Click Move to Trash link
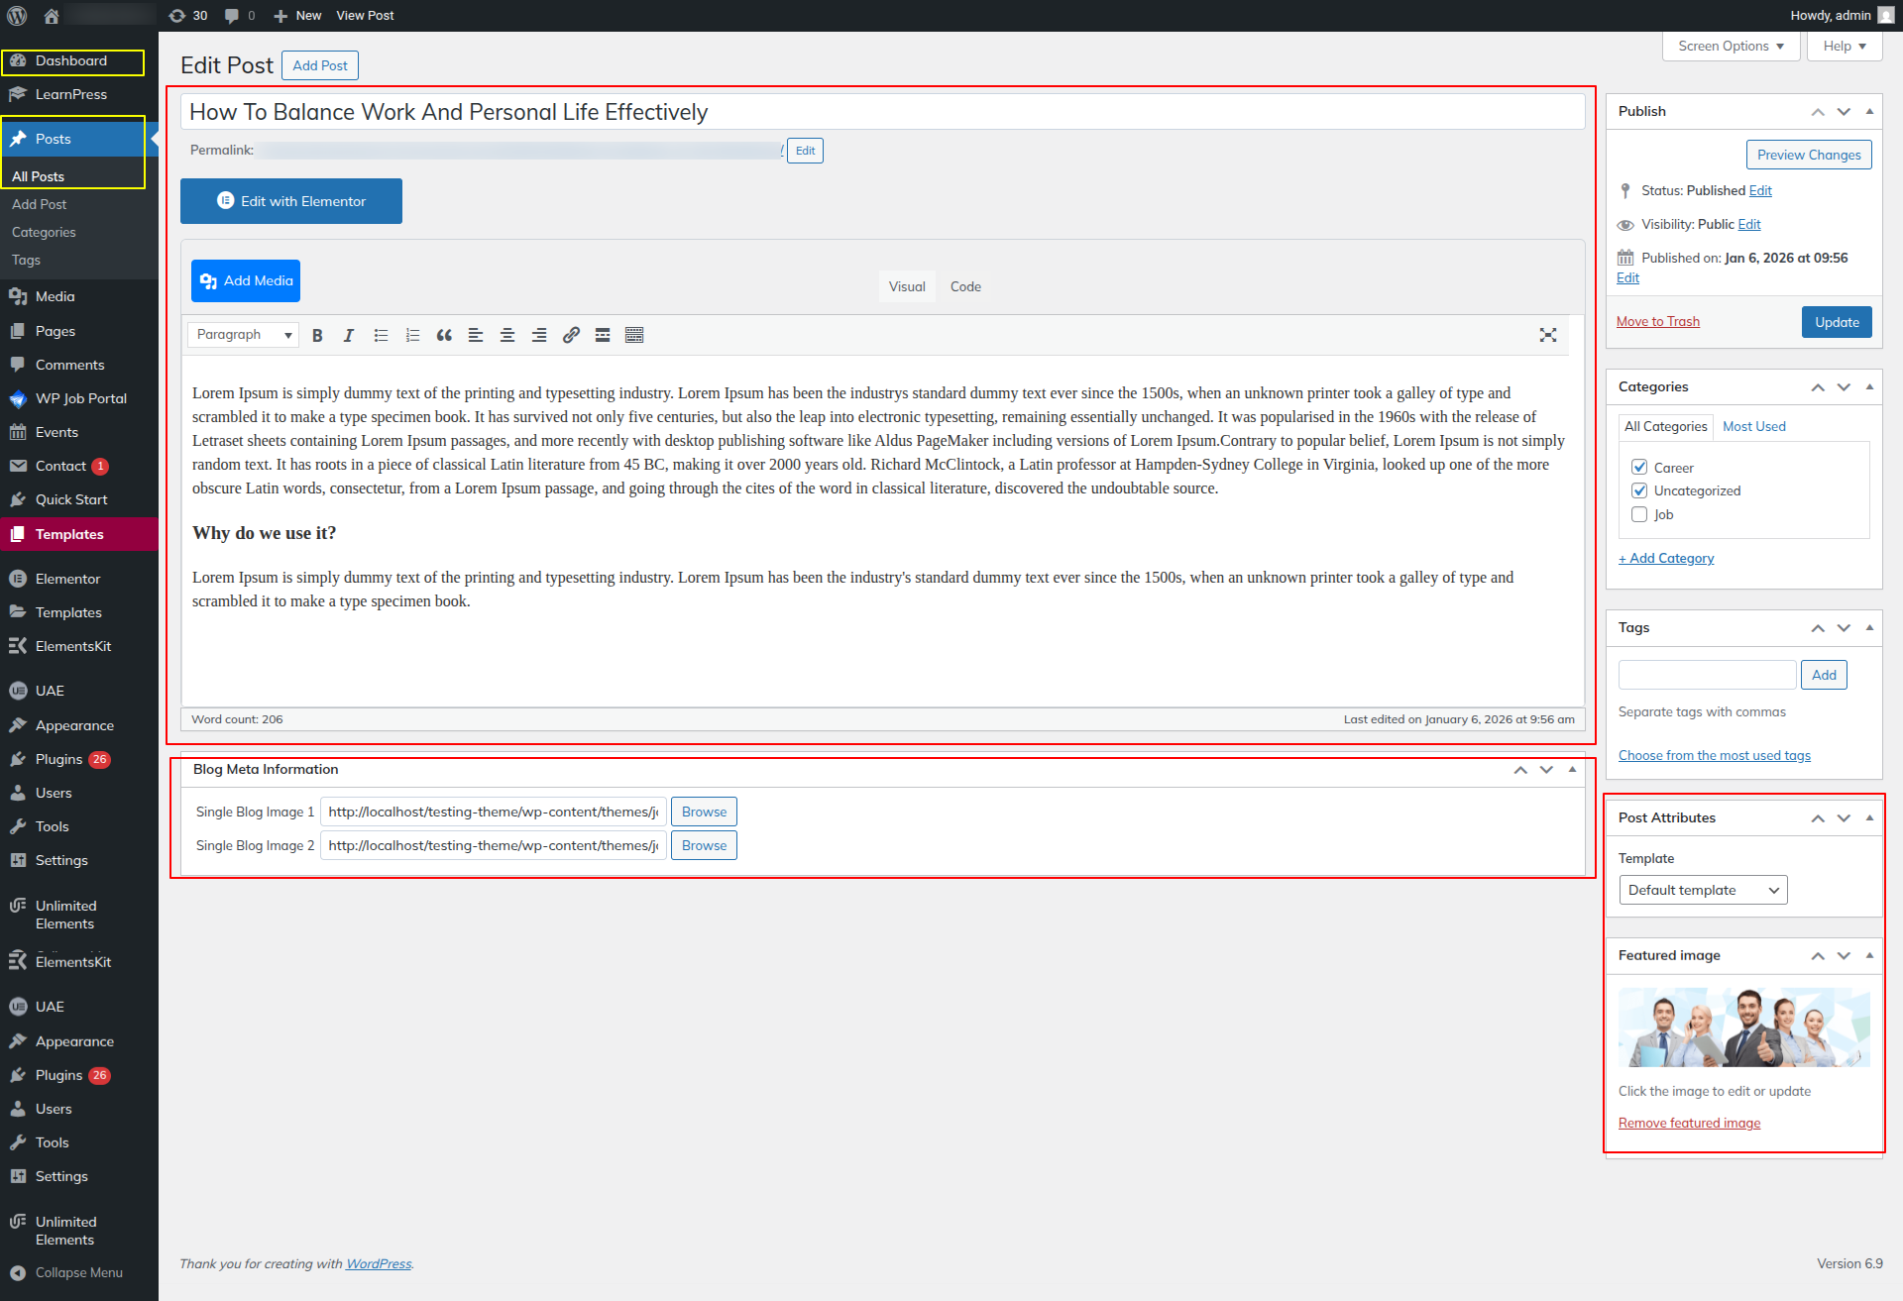Viewport: 1903px width, 1301px height. click(x=1657, y=322)
